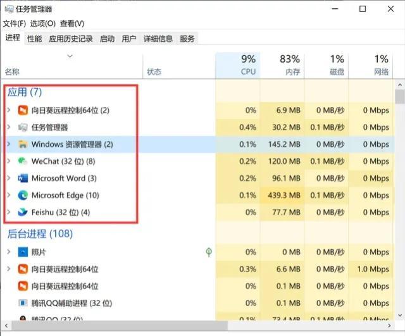Viewport: 405px width, 336px height.
Task: Click the Microsoft Edge icon
Action: (x=23, y=196)
